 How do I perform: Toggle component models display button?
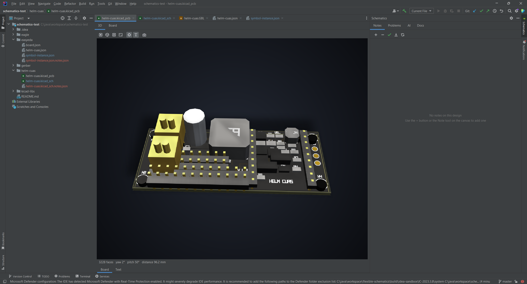129,35
